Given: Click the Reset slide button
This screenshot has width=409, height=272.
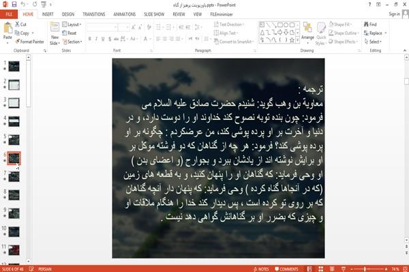Looking at the screenshot, I should [x=70, y=33].
